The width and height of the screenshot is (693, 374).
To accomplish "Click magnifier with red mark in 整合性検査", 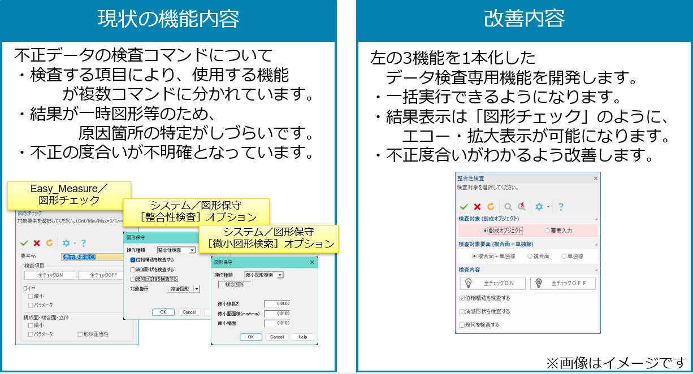I will 522,207.
